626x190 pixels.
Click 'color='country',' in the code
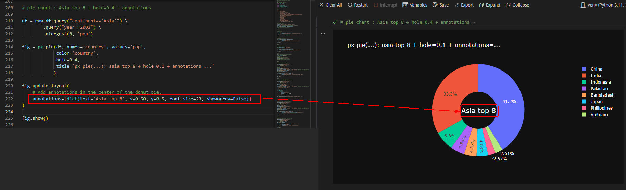77,53
